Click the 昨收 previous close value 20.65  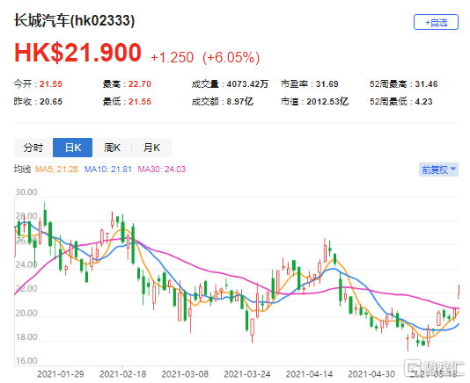[x=51, y=102]
